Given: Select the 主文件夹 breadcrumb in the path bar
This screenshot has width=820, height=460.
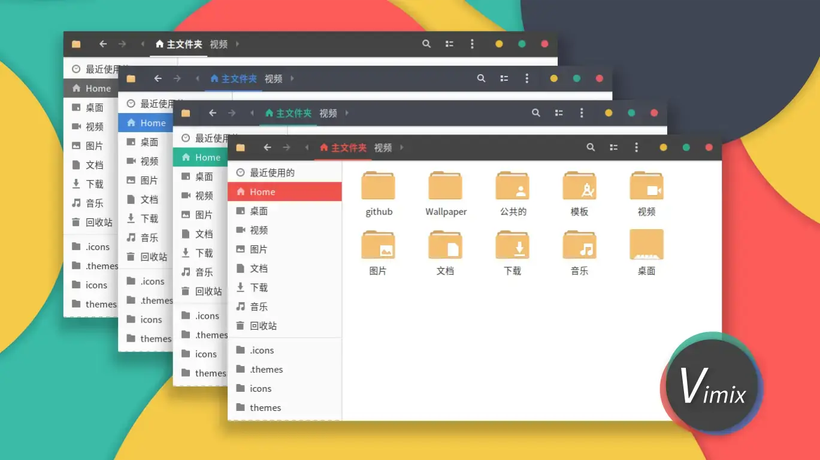Looking at the screenshot, I should [x=346, y=148].
